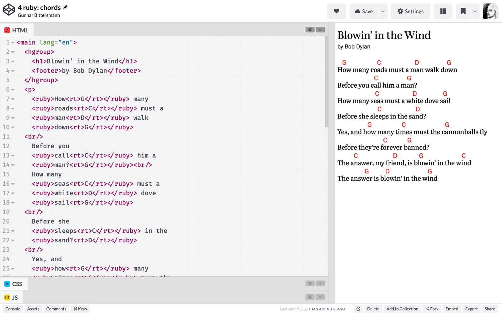Open the bookmark dropdown arrow
This screenshot has height=314, width=502.
[x=475, y=11]
